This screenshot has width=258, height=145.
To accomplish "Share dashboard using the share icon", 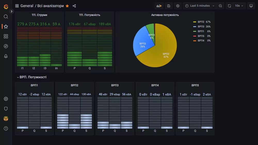I will (74, 6).
